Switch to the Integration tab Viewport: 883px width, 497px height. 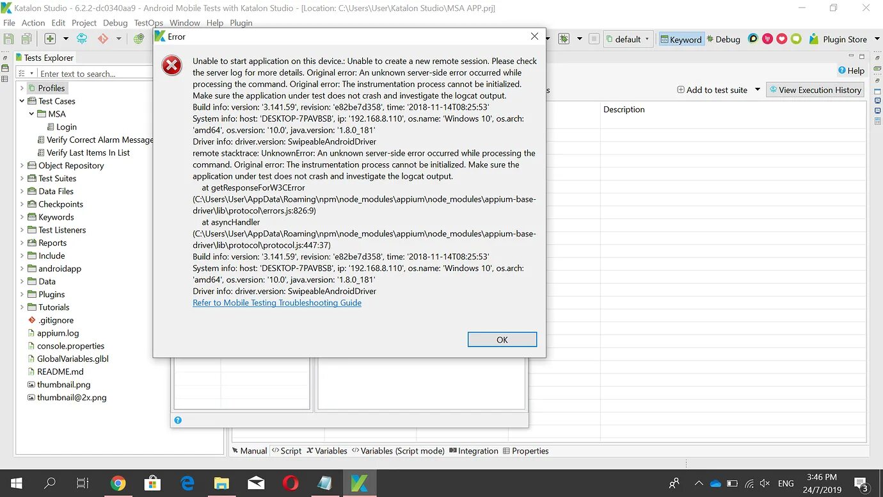tap(474, 451)
